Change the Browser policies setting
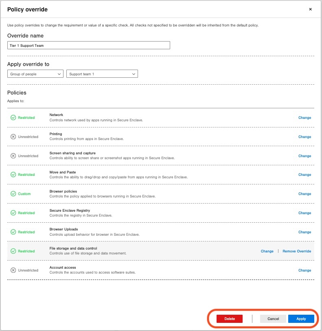Viewport: 322px width, 331px height. pyautogui.click(x=304, y=194)
